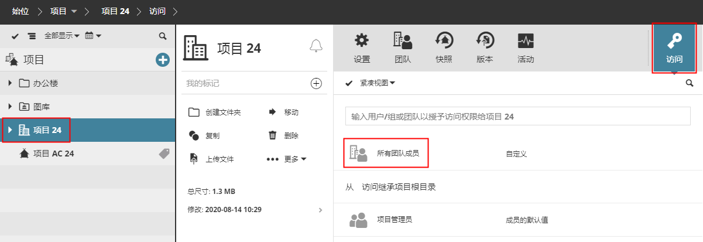Click 自定义 access value
The height and width of the screenshot is (242, 703).
point(517,154)
